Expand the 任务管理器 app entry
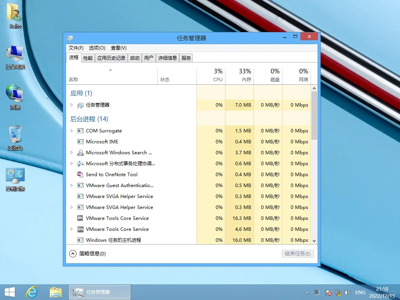This screenshot has width=400, height=300. click(x=72, y=105)
